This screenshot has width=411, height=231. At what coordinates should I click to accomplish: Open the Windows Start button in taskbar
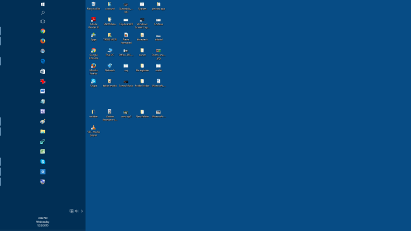coord(43,4)
